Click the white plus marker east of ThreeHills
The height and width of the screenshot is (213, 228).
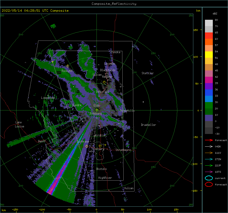point(143,102)
